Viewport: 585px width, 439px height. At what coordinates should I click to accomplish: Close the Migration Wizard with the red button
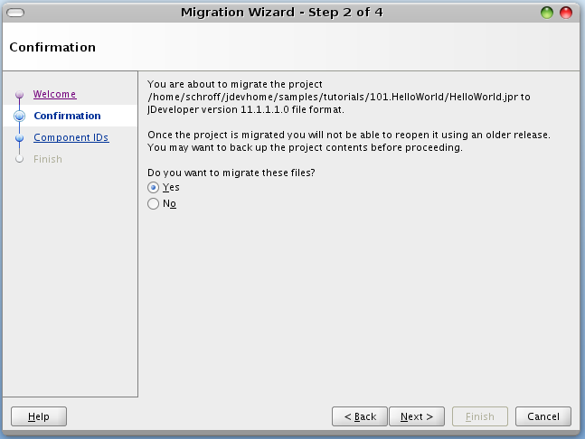pyautogui.click(x=566, y=13)
